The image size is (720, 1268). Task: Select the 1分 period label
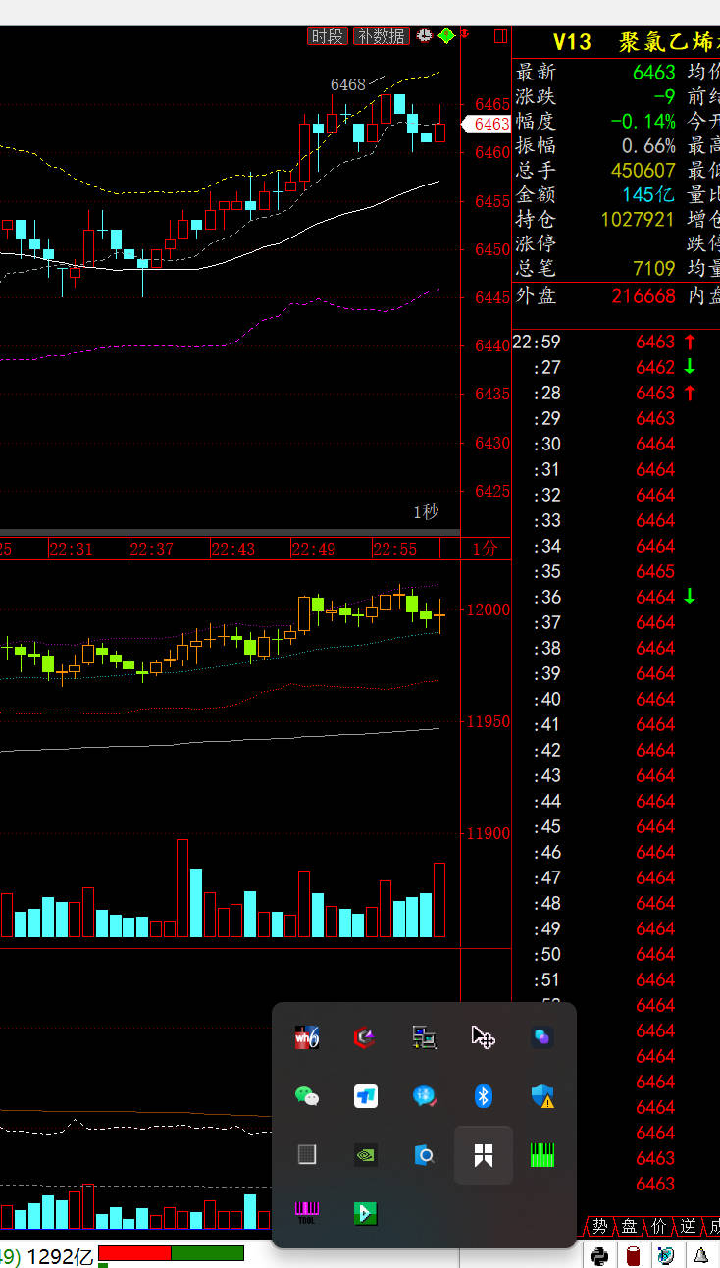pyautogui.click(x=485, y=549)
